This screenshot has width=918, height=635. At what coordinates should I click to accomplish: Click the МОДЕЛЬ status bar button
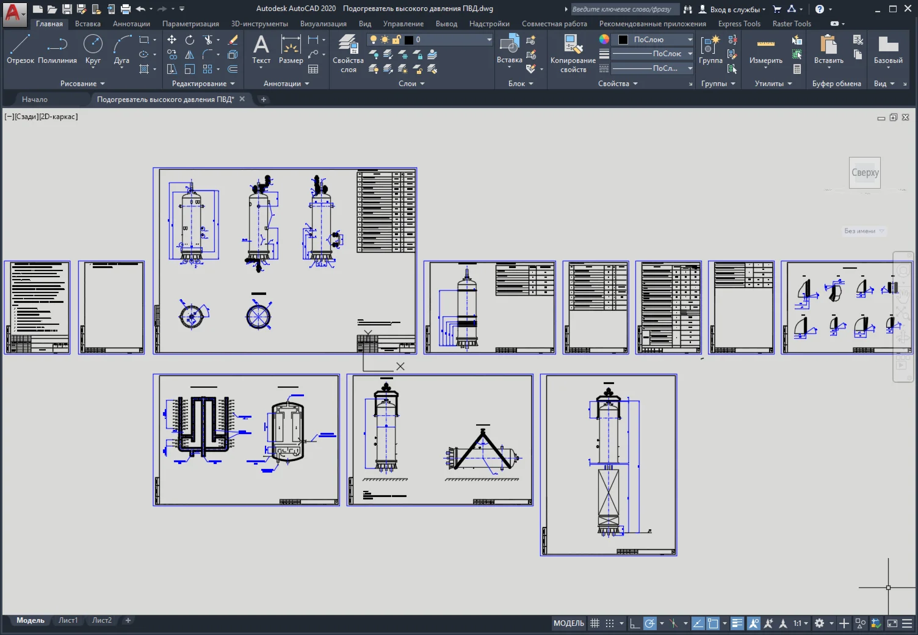(x=569, y=623)
